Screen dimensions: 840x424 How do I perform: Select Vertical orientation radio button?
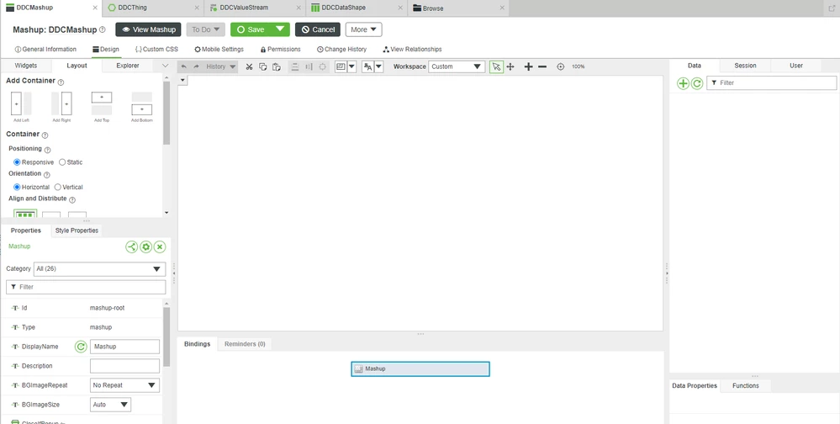[x=58, y=187]
